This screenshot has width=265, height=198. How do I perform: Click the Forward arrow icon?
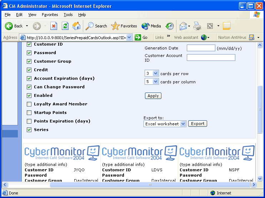click(x=37, y=26)
